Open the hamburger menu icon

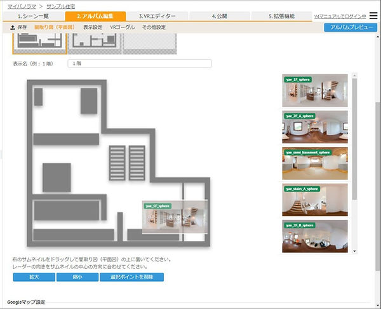coord(373,16)
